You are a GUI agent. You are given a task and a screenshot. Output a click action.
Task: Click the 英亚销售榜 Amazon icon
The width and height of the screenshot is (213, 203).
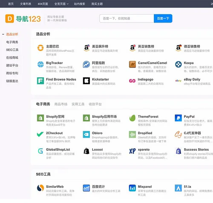click(x=132, y=48)
